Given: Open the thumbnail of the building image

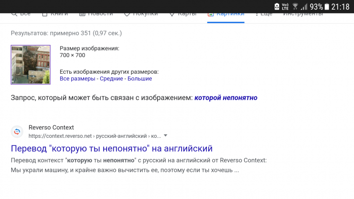Looking at the screenshot, I should pos(30,65).
